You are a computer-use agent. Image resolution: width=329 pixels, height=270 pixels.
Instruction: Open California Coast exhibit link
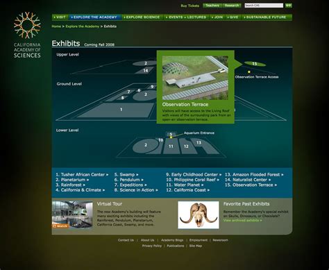[x=187, y=190]
